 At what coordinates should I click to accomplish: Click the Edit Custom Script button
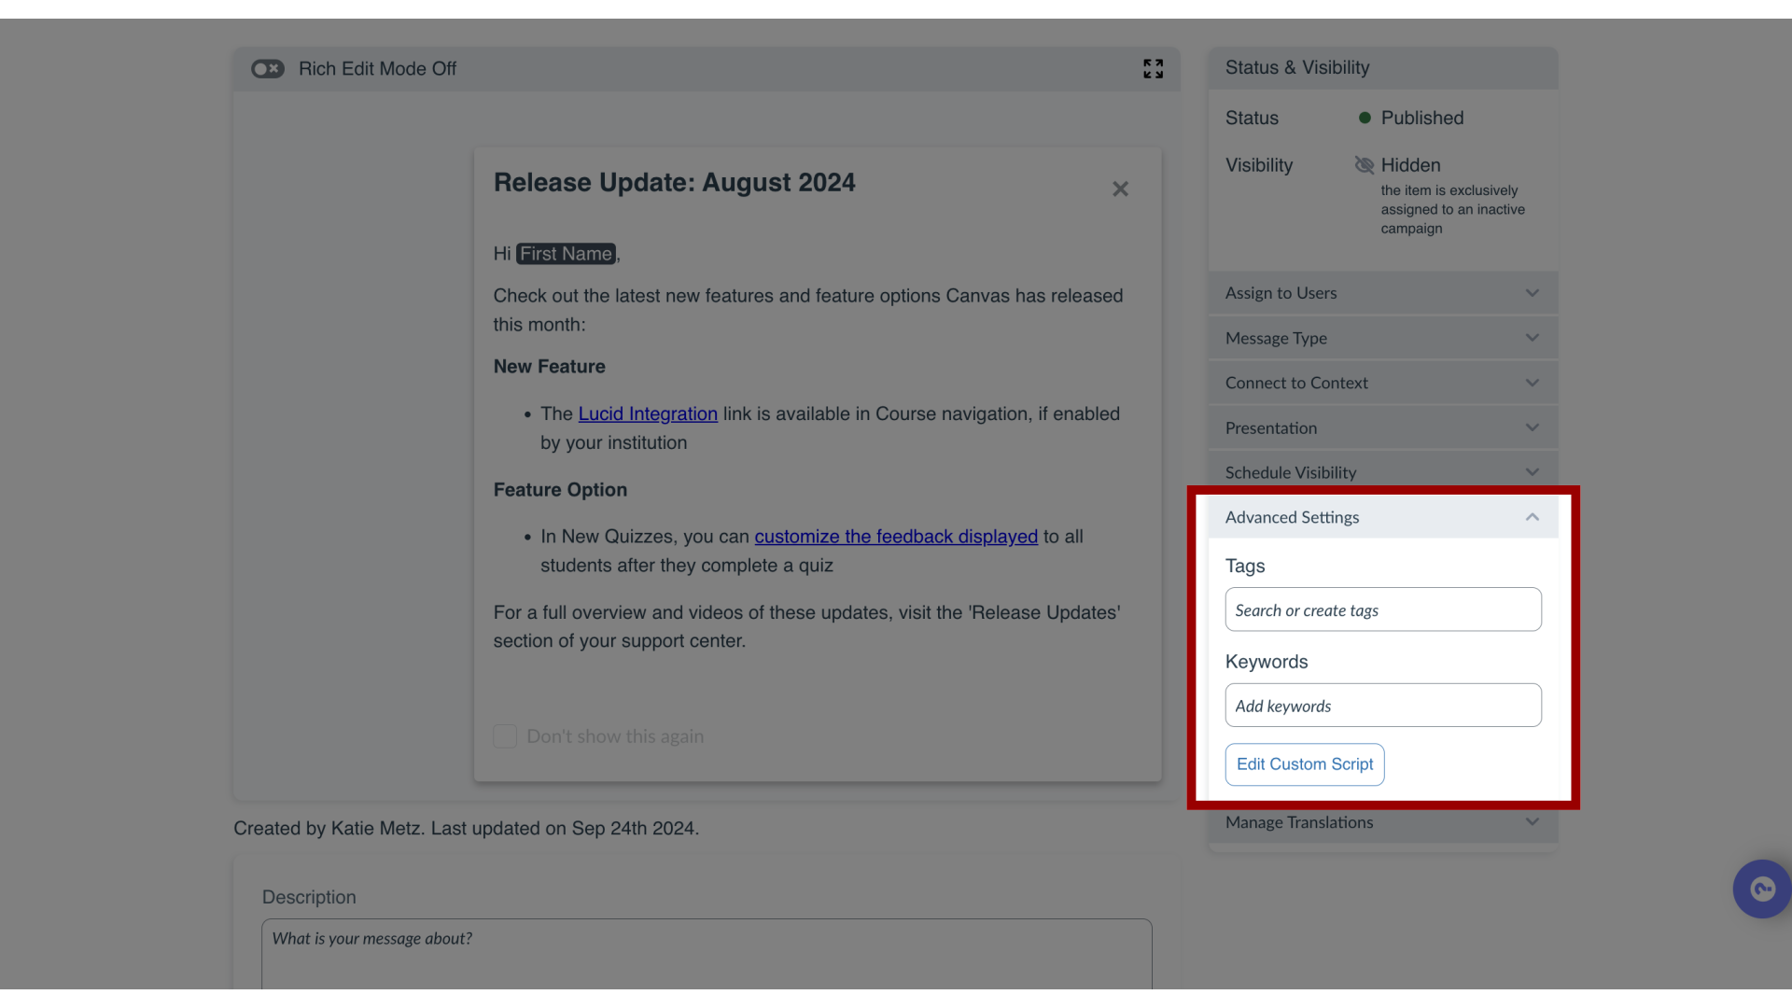click(1303, 763)
